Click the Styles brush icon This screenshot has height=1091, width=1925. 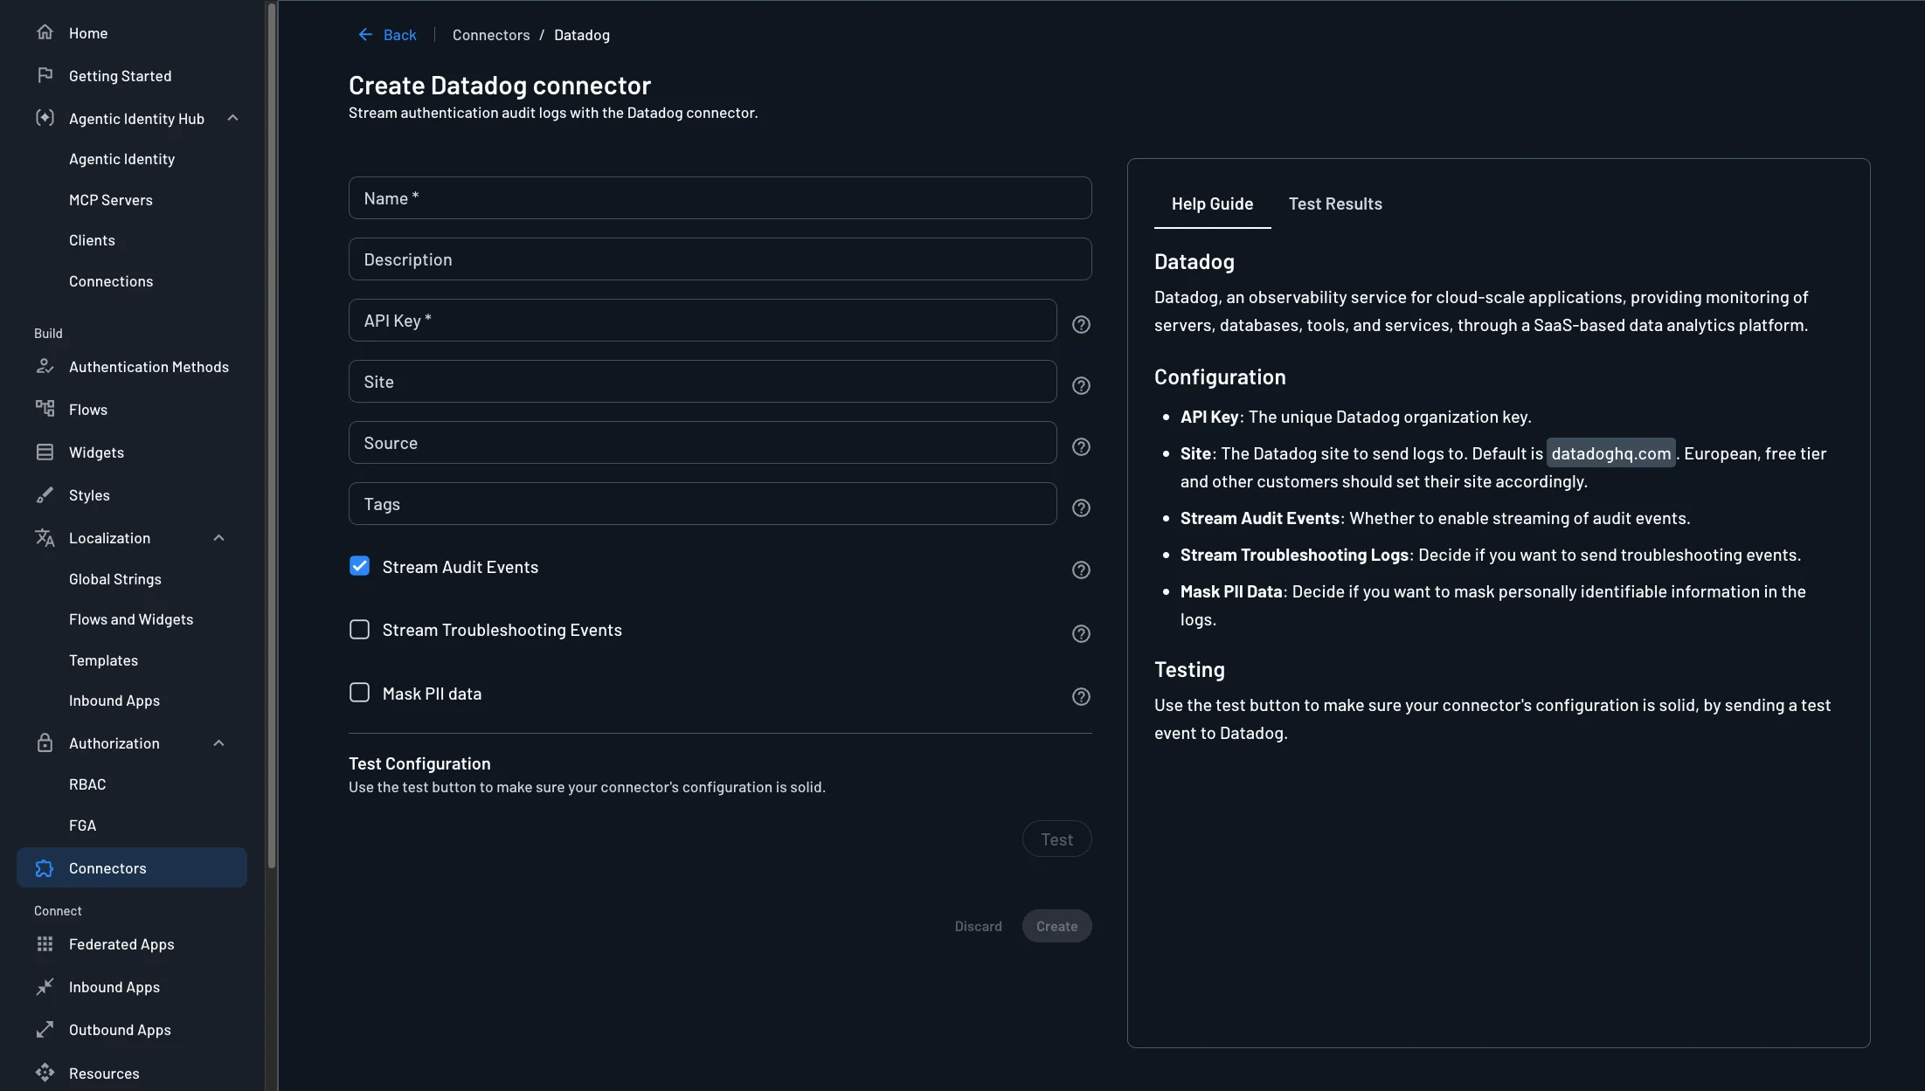(45, 494)
